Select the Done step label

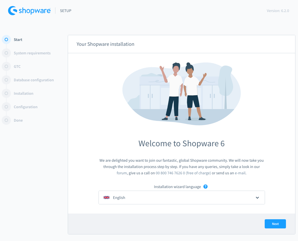tap(18, 120)
